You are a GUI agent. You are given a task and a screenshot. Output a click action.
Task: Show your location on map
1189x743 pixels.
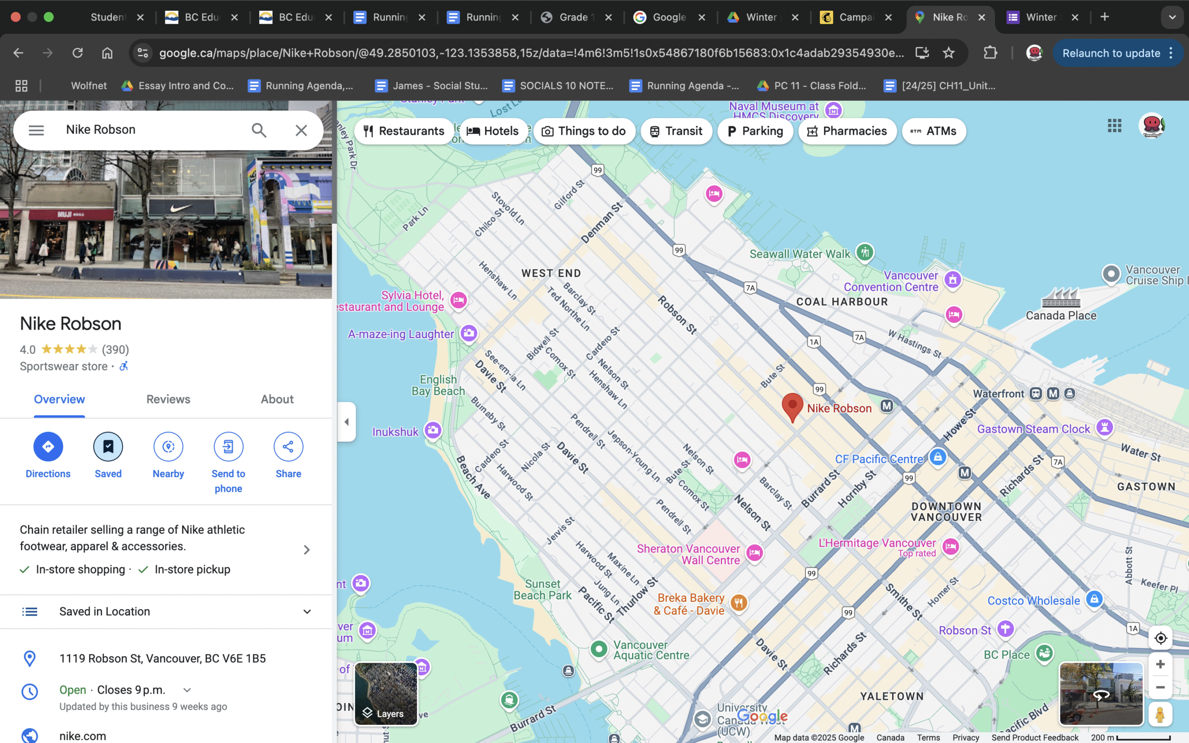1161,638
